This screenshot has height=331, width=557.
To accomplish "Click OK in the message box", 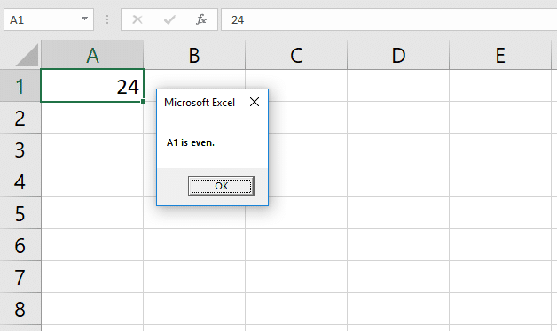I will click(x=221, y=186).
